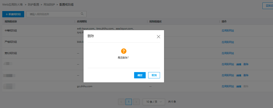273x108 pixels.
Task: Click 删除 in the gz.zhihu.com row
Action: tap(246, 86)
